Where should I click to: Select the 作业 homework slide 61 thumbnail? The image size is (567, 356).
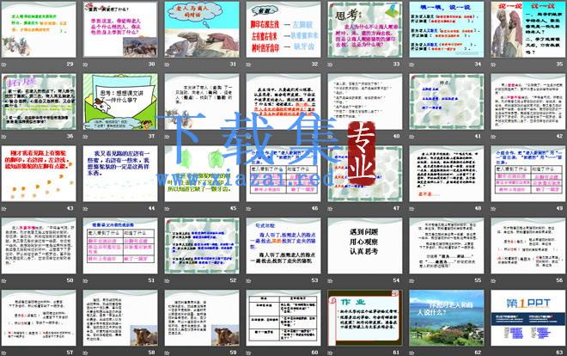coord(365,317)
